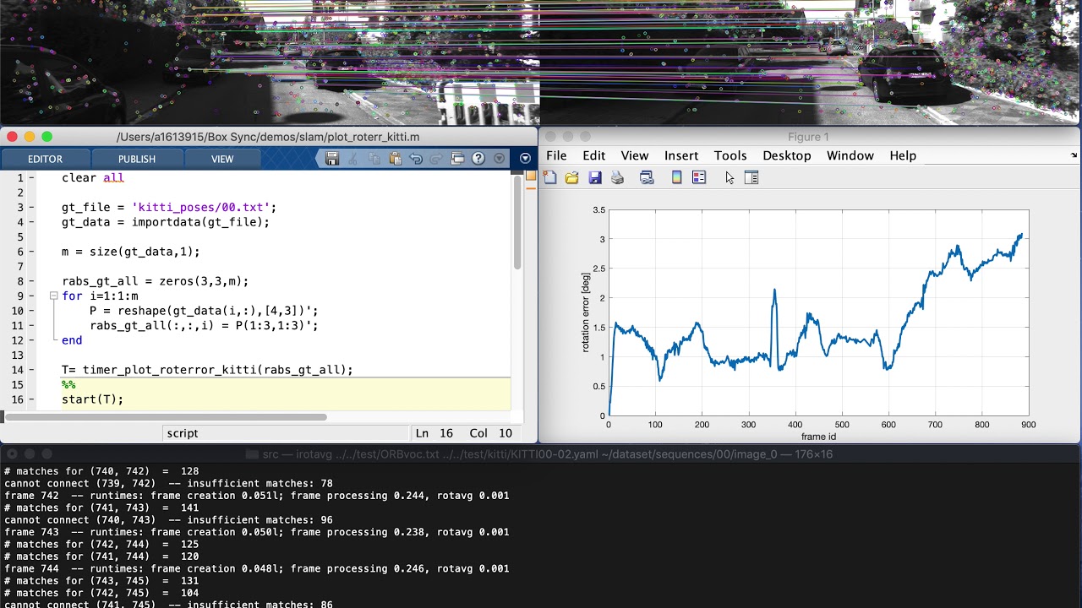
Task: Insert a colorbar in Figure 1
Action: click(676, 177)
